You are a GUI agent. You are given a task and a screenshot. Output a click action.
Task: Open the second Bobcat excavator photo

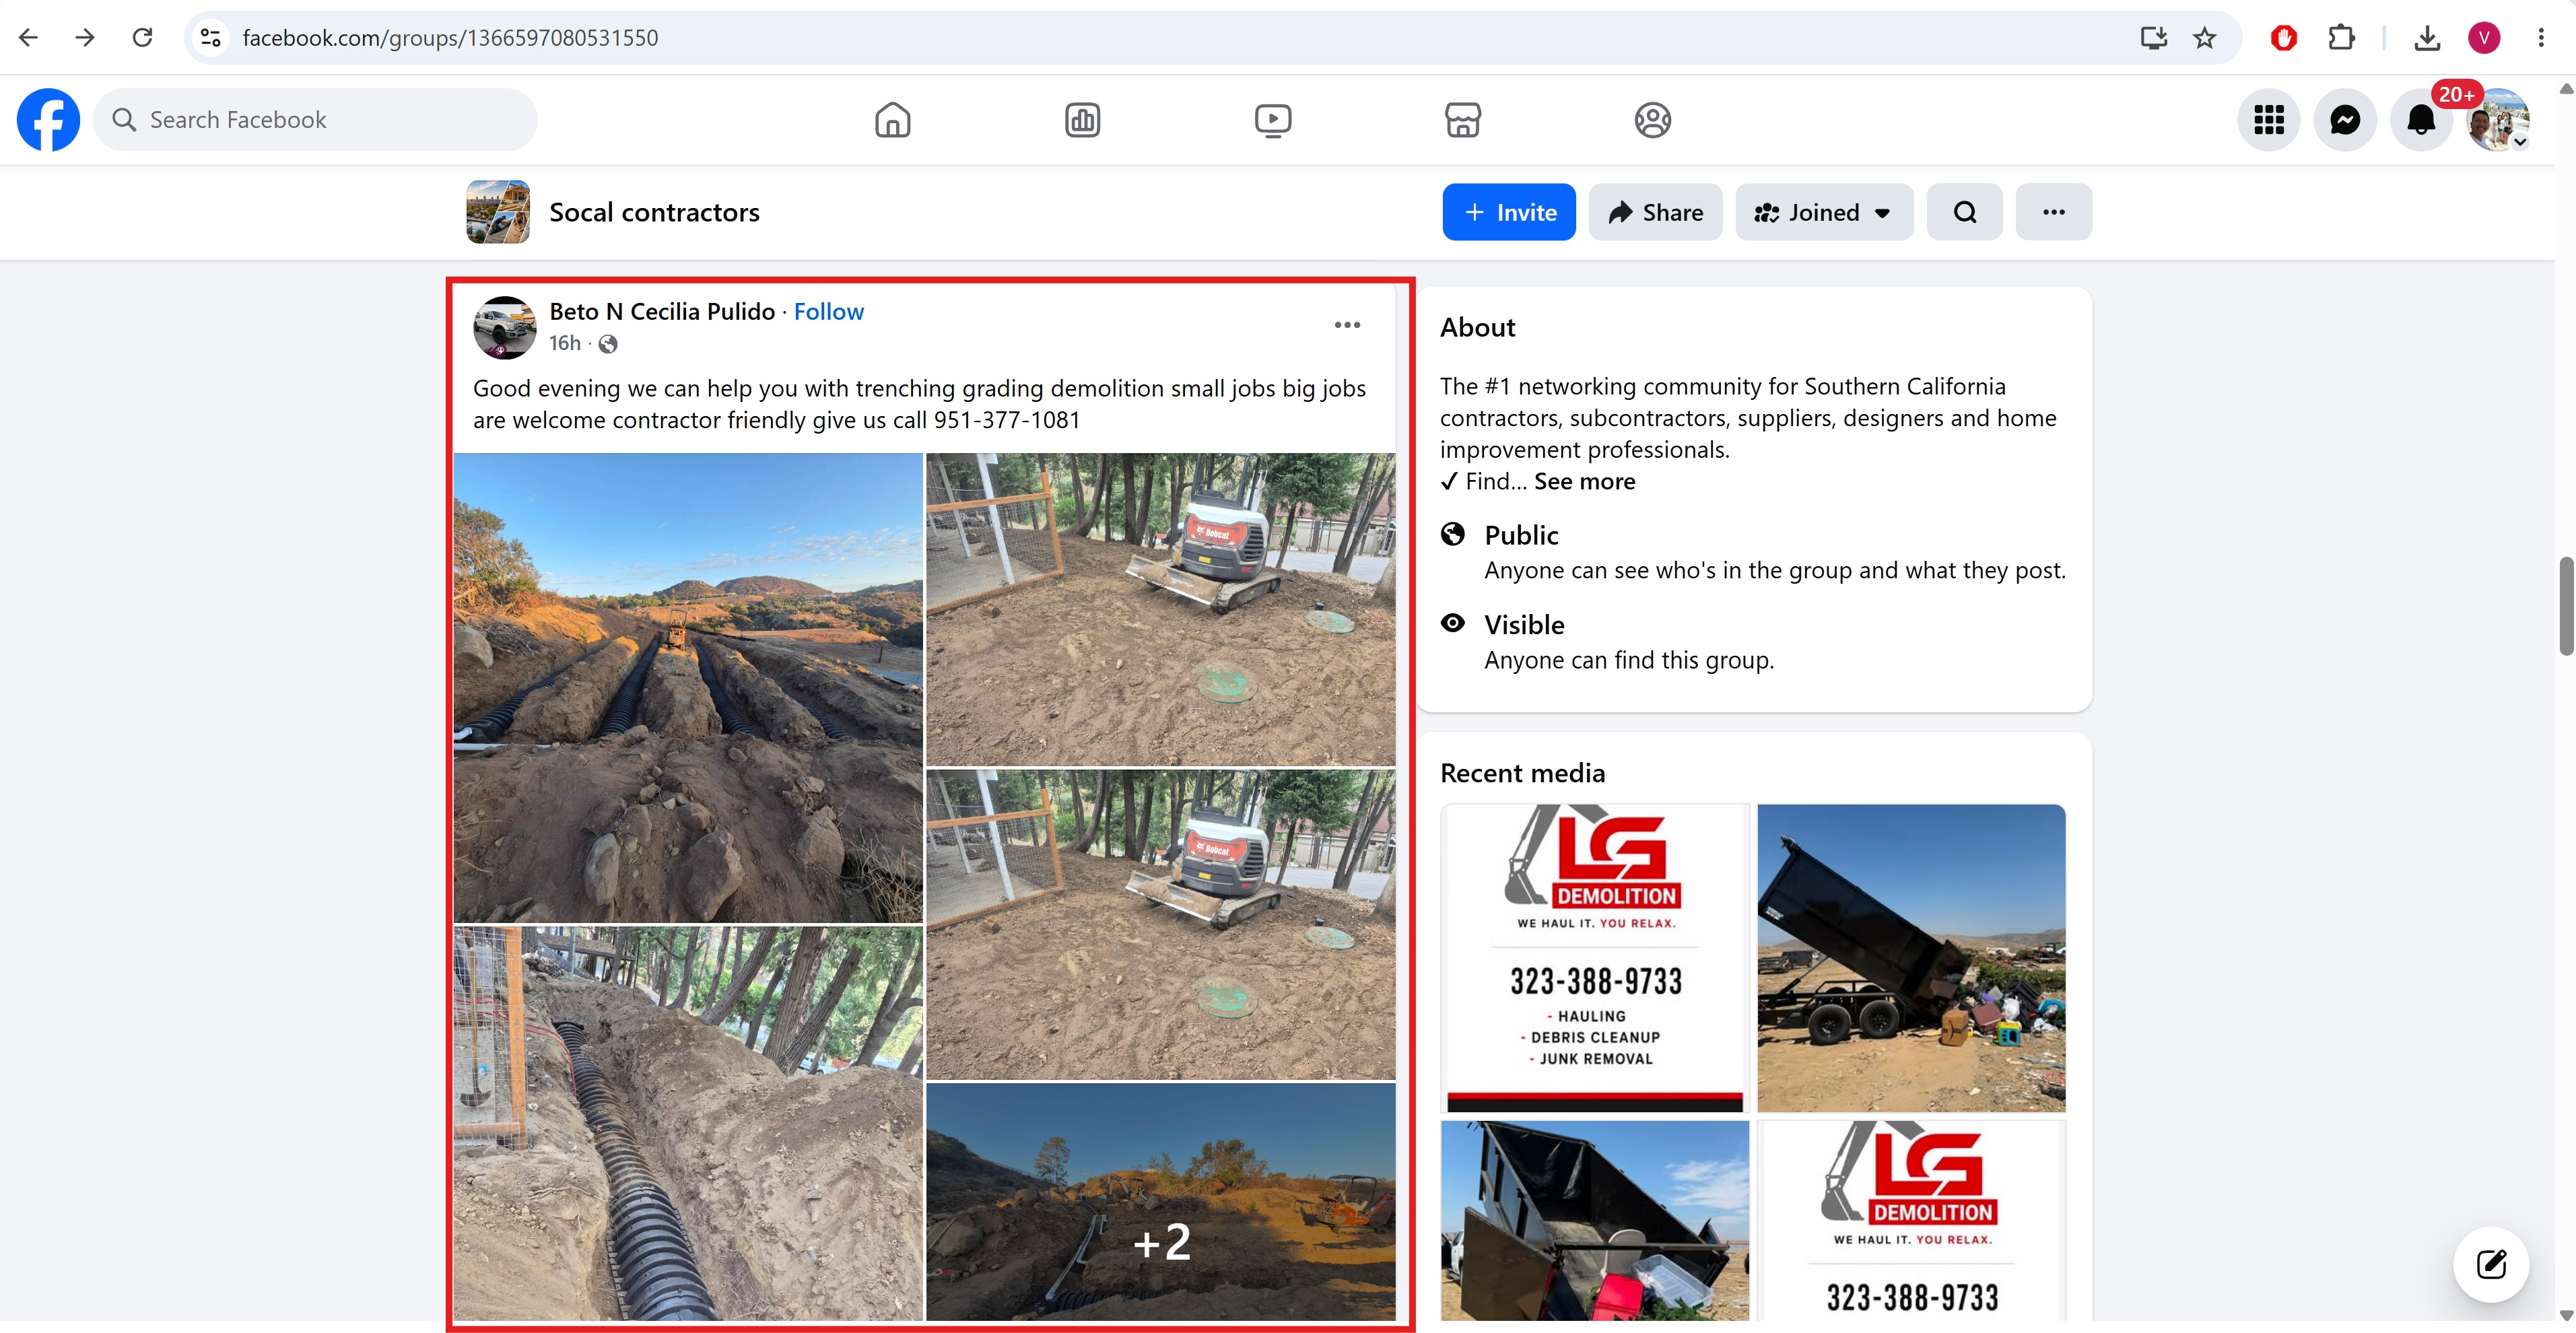point(1160,924)
